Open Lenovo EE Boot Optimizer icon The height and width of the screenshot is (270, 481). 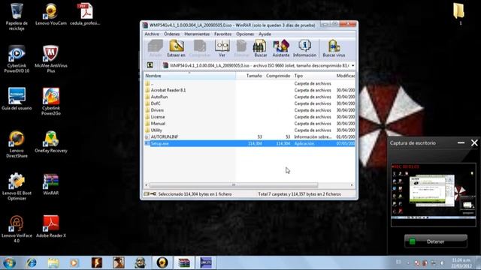click(17, 187)
